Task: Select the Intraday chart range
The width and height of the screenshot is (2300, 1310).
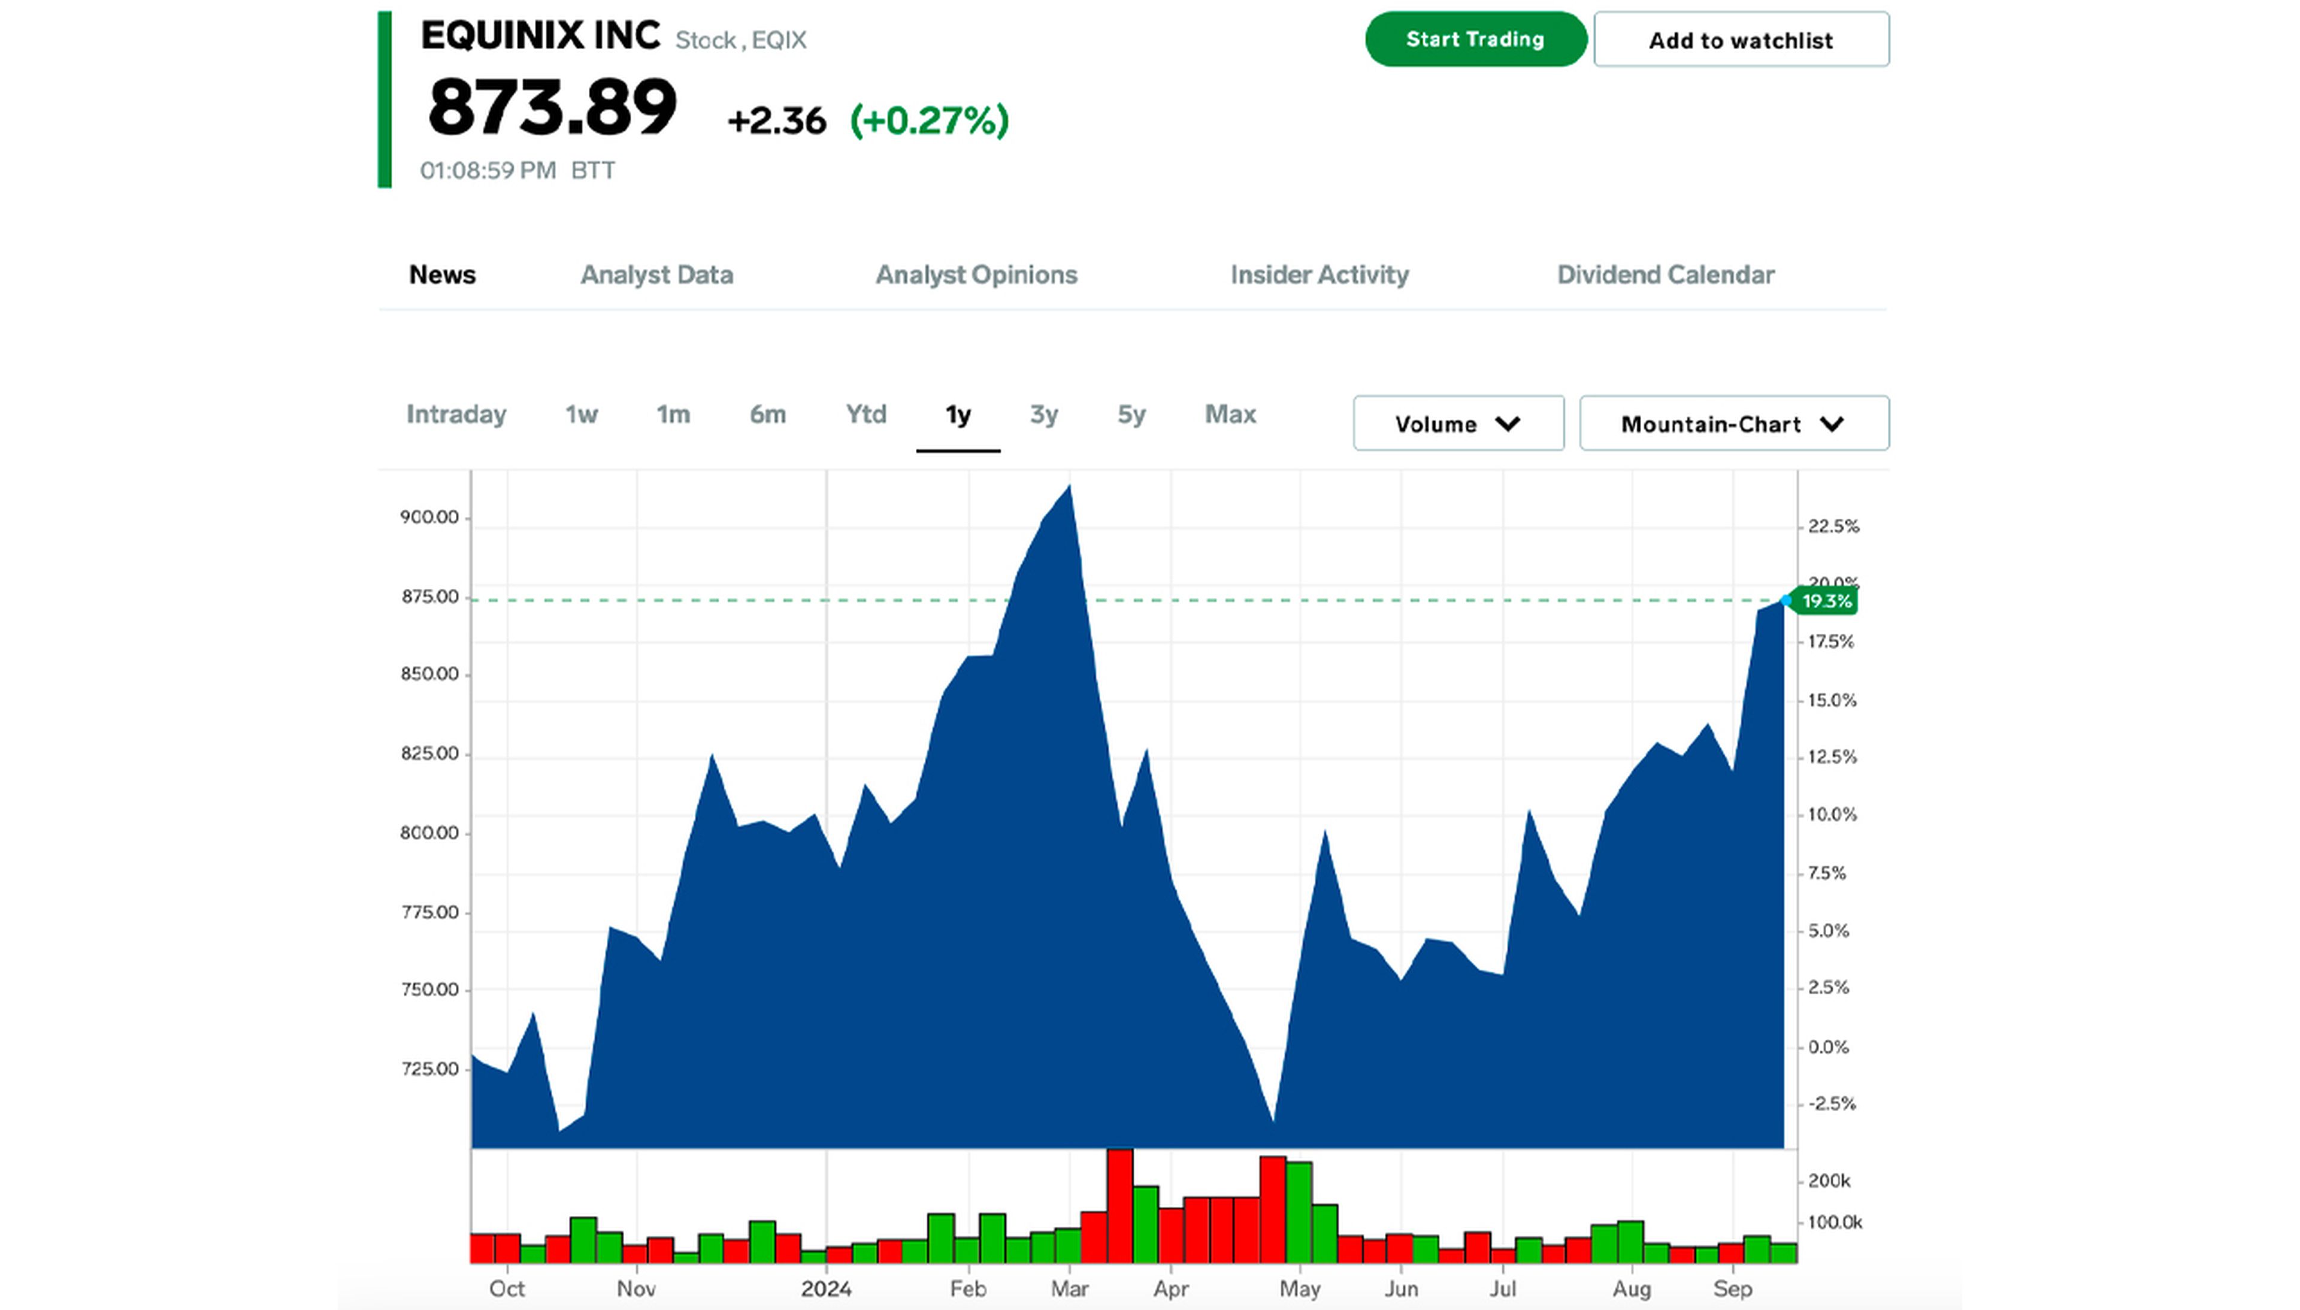Action: 456,414
